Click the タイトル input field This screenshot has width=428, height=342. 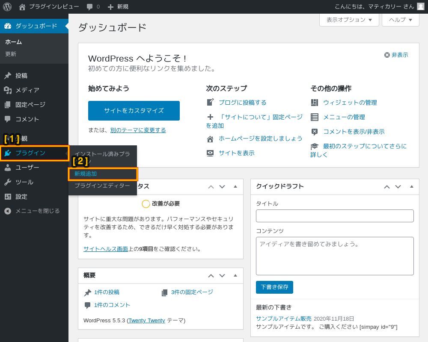tap(335, 216)
